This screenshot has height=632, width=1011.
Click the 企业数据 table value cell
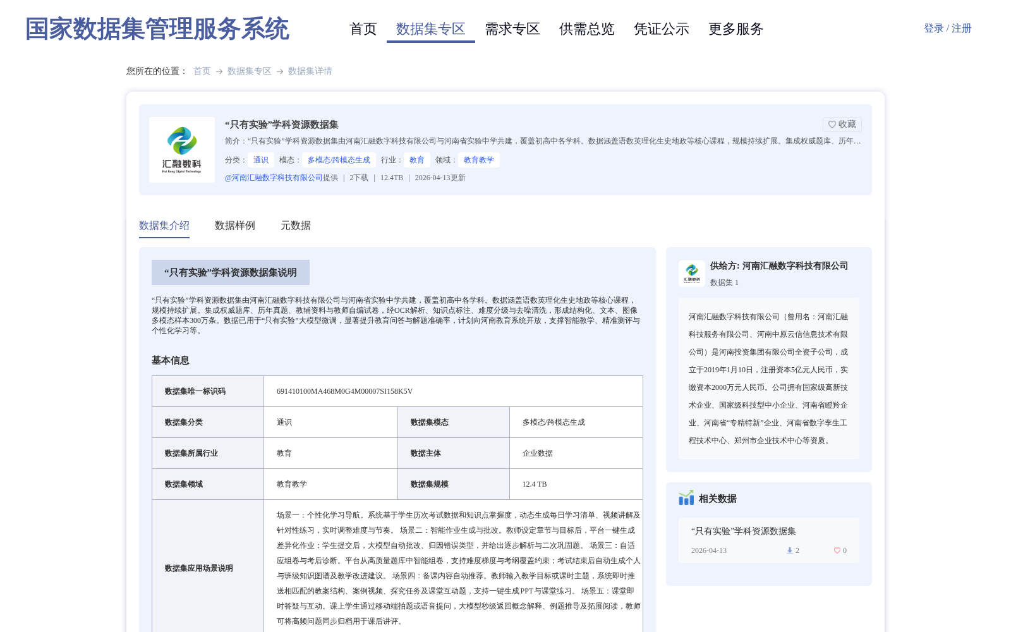click(576, 453)
